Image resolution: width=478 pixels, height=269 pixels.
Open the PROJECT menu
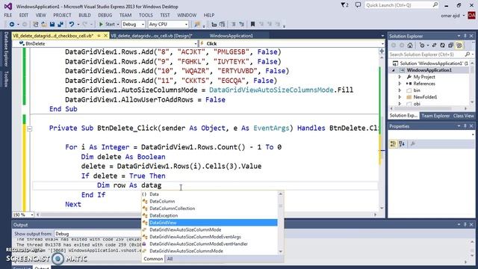coord(62,15)
